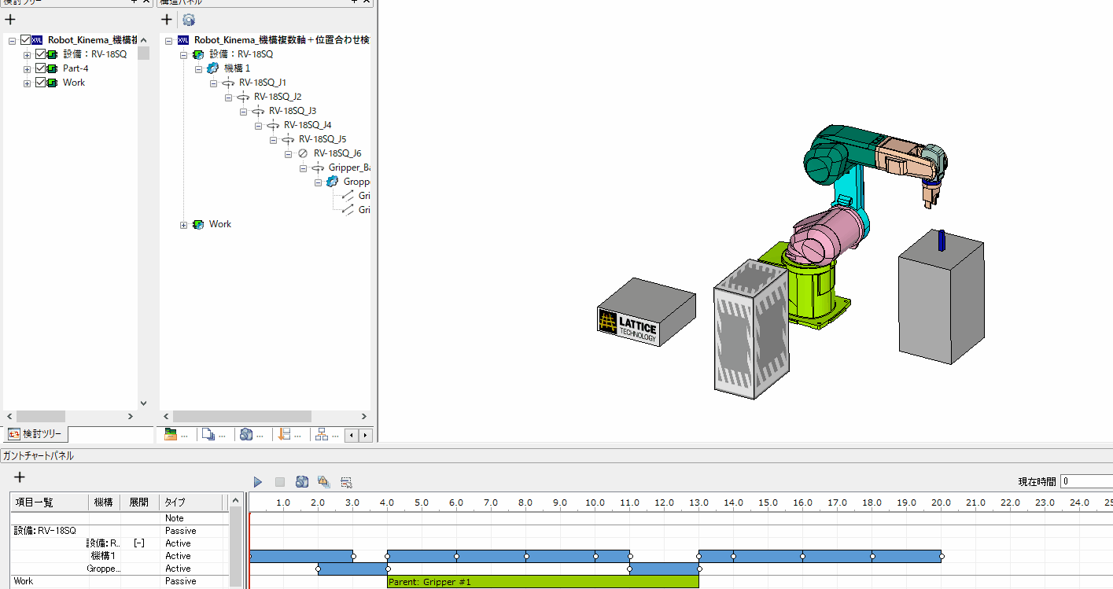Click the gear icon in structure panel toolbar
Viewport: 1113px width, 589px height.
(189, 20)
